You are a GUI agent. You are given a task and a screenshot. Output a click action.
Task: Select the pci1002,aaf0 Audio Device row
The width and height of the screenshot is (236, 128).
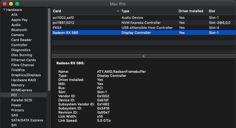(144, 18)
